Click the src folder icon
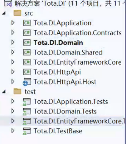Viewport: 126px width, 144px height. 17,13
